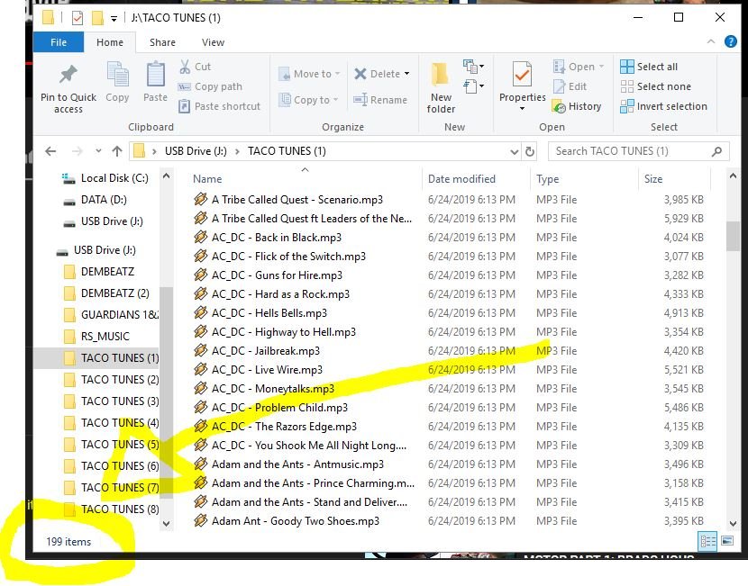Click Select none
This screenshot has width=748, height=586.
pyautogui.click(x=655, y=86)
